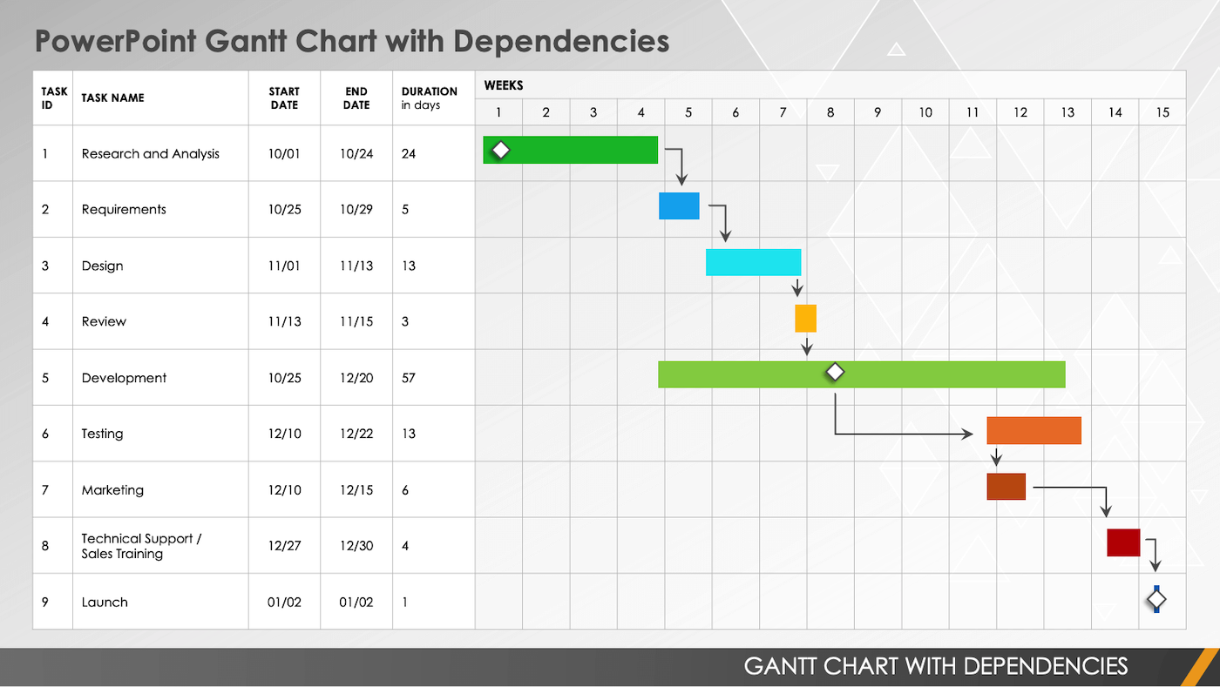Select the milestone diamond on Research and Analysis bar
The image size is (1220, 687).
tap(500, 149)
